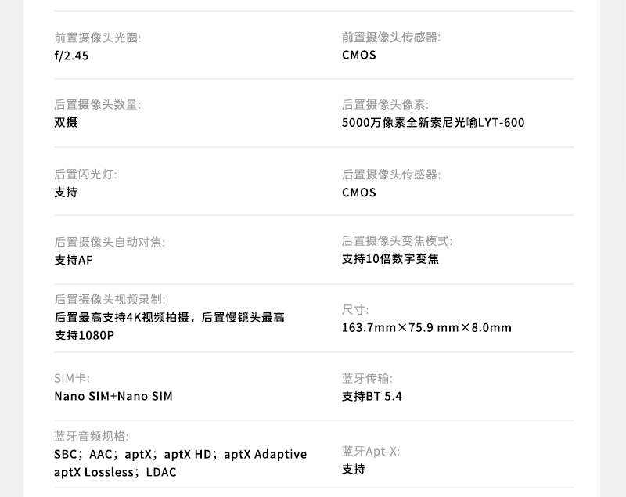Click the 双摄 rear camera count value
This screenshot has width=626, height=497.
66,123
